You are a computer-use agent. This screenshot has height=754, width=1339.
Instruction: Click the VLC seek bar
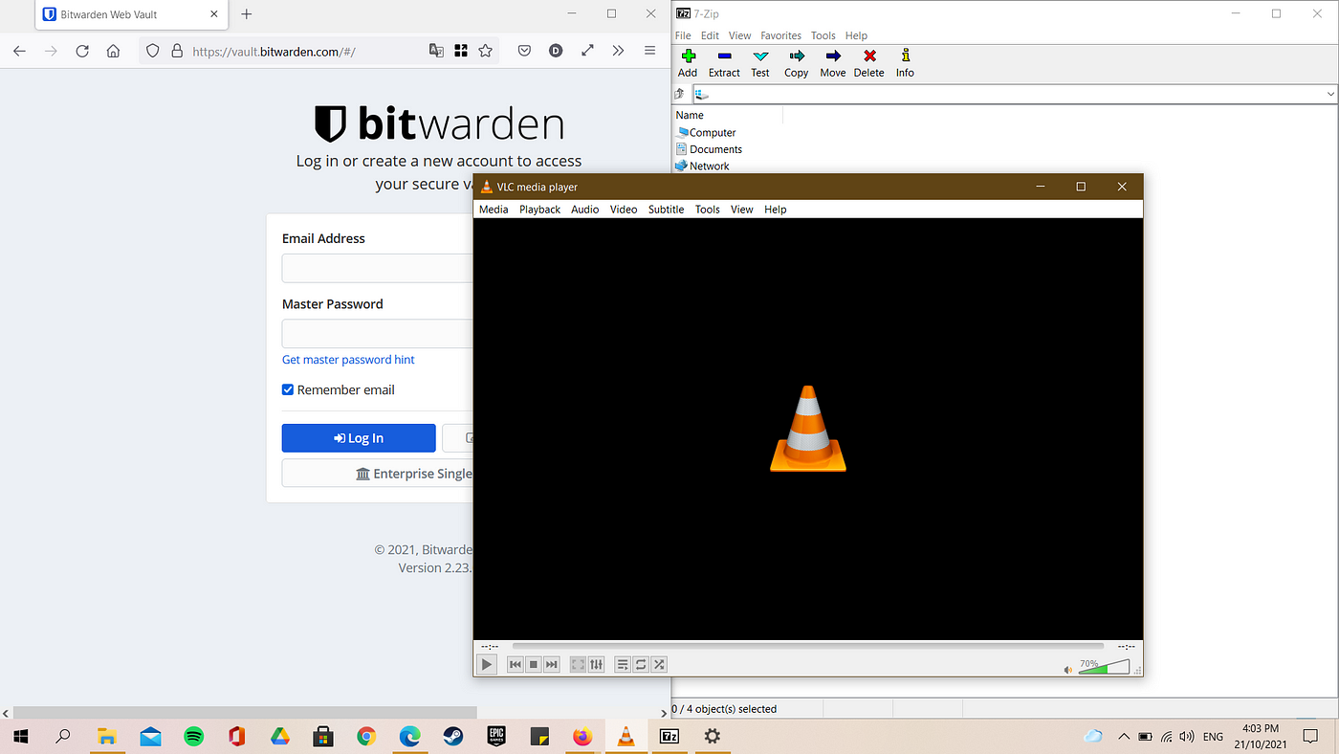[x=808, y=647]
